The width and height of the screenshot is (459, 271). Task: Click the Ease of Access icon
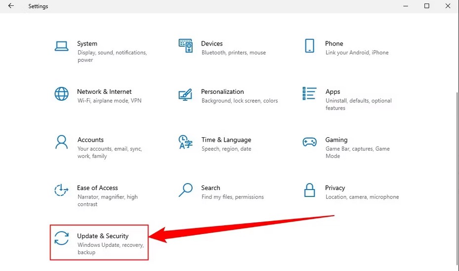tap(61, 190)
